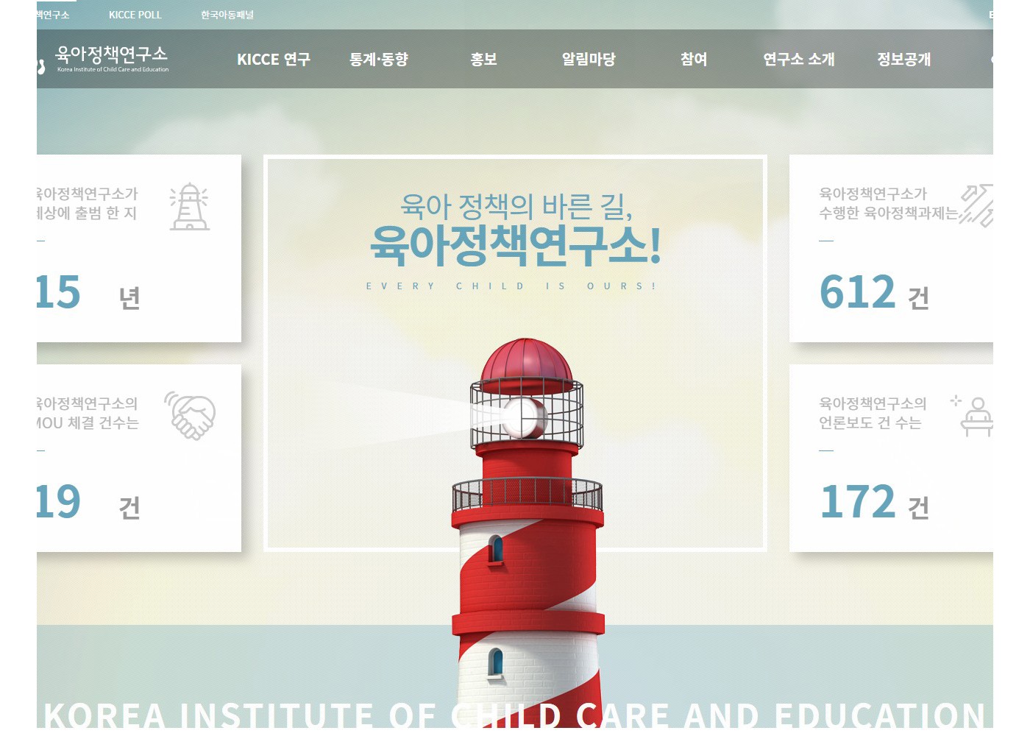Click the arrows icon in the 612건 card
The width and height of the screenshot is (1030, 736).
click(978, 205)
